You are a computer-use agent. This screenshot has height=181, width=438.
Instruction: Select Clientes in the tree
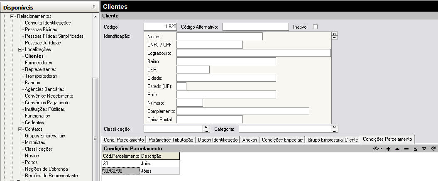click(x=34, y=56)
